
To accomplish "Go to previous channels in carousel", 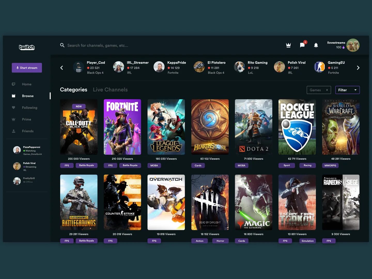I will 61,68.
